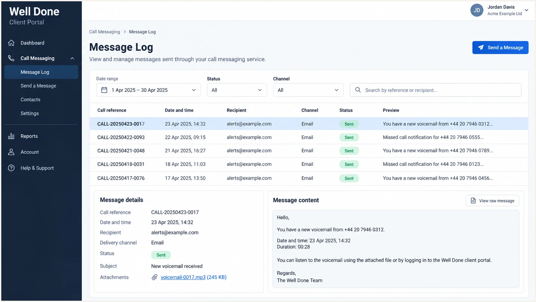Click the Help & Support question icon

click(x=11, y=168)
